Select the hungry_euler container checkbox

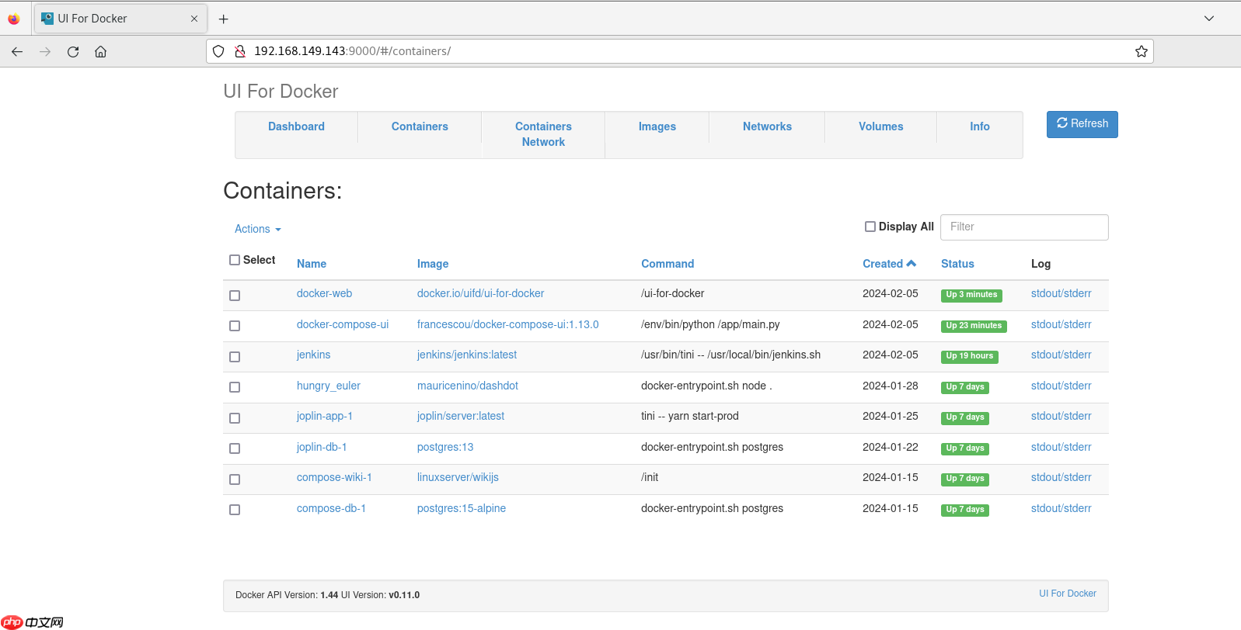(235, 387)
